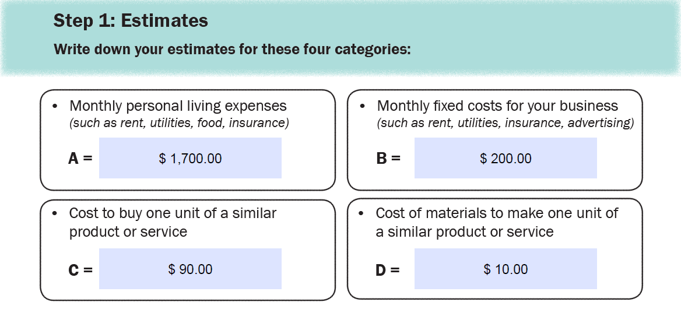681x309 pixels.
Task: Click the bullet before "Cost of materials"
Action: pyautogui.click(x=363, y=214)
